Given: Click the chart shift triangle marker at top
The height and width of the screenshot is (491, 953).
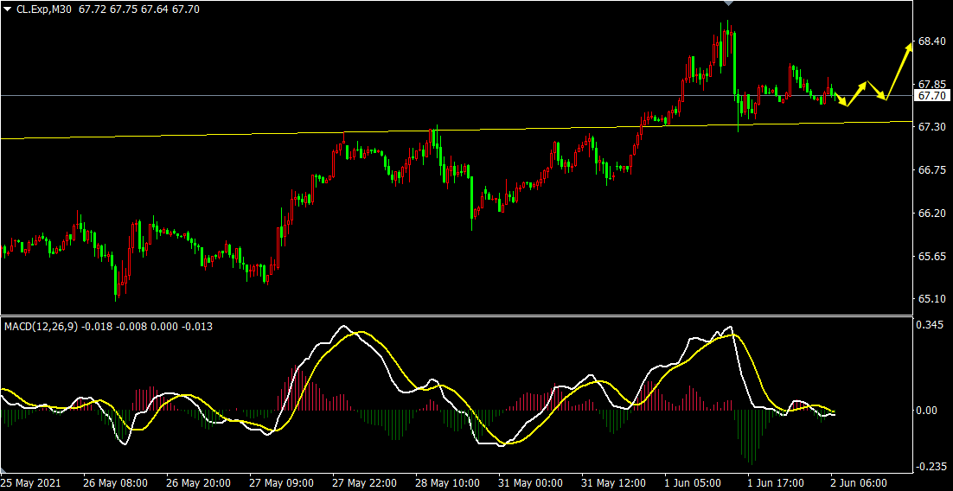Looking at the screenshot, I should (x=728, y=3).
